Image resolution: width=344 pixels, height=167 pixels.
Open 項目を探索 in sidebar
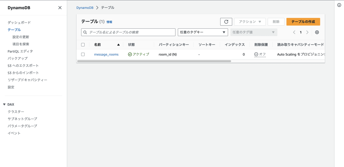click(x=21, y=44)
